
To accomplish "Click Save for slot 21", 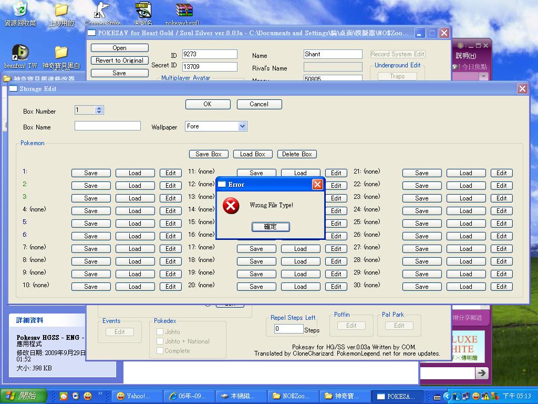I will tap(422, 173).
